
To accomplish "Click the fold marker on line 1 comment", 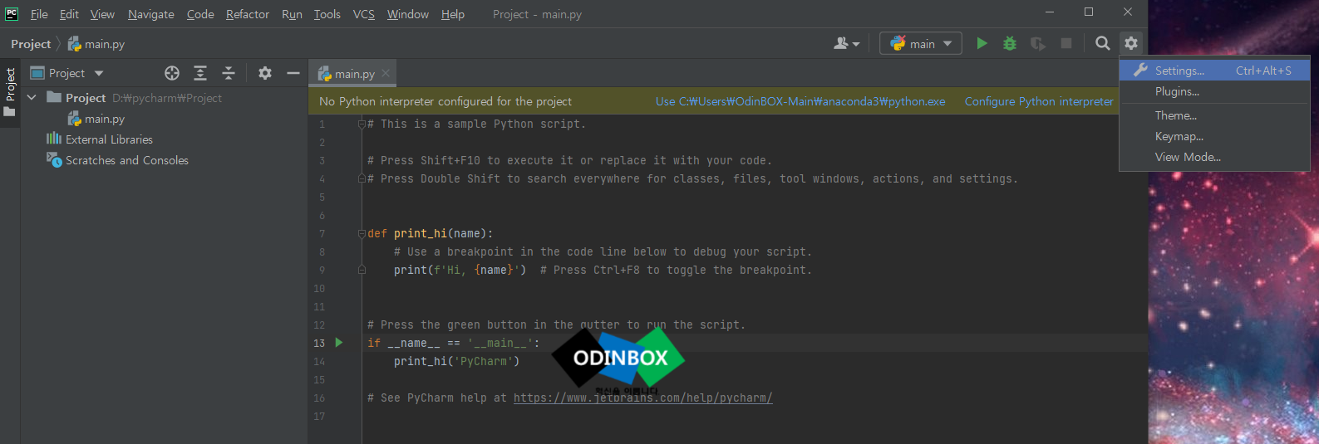I will pyautogui.click(x=362, y=124).
